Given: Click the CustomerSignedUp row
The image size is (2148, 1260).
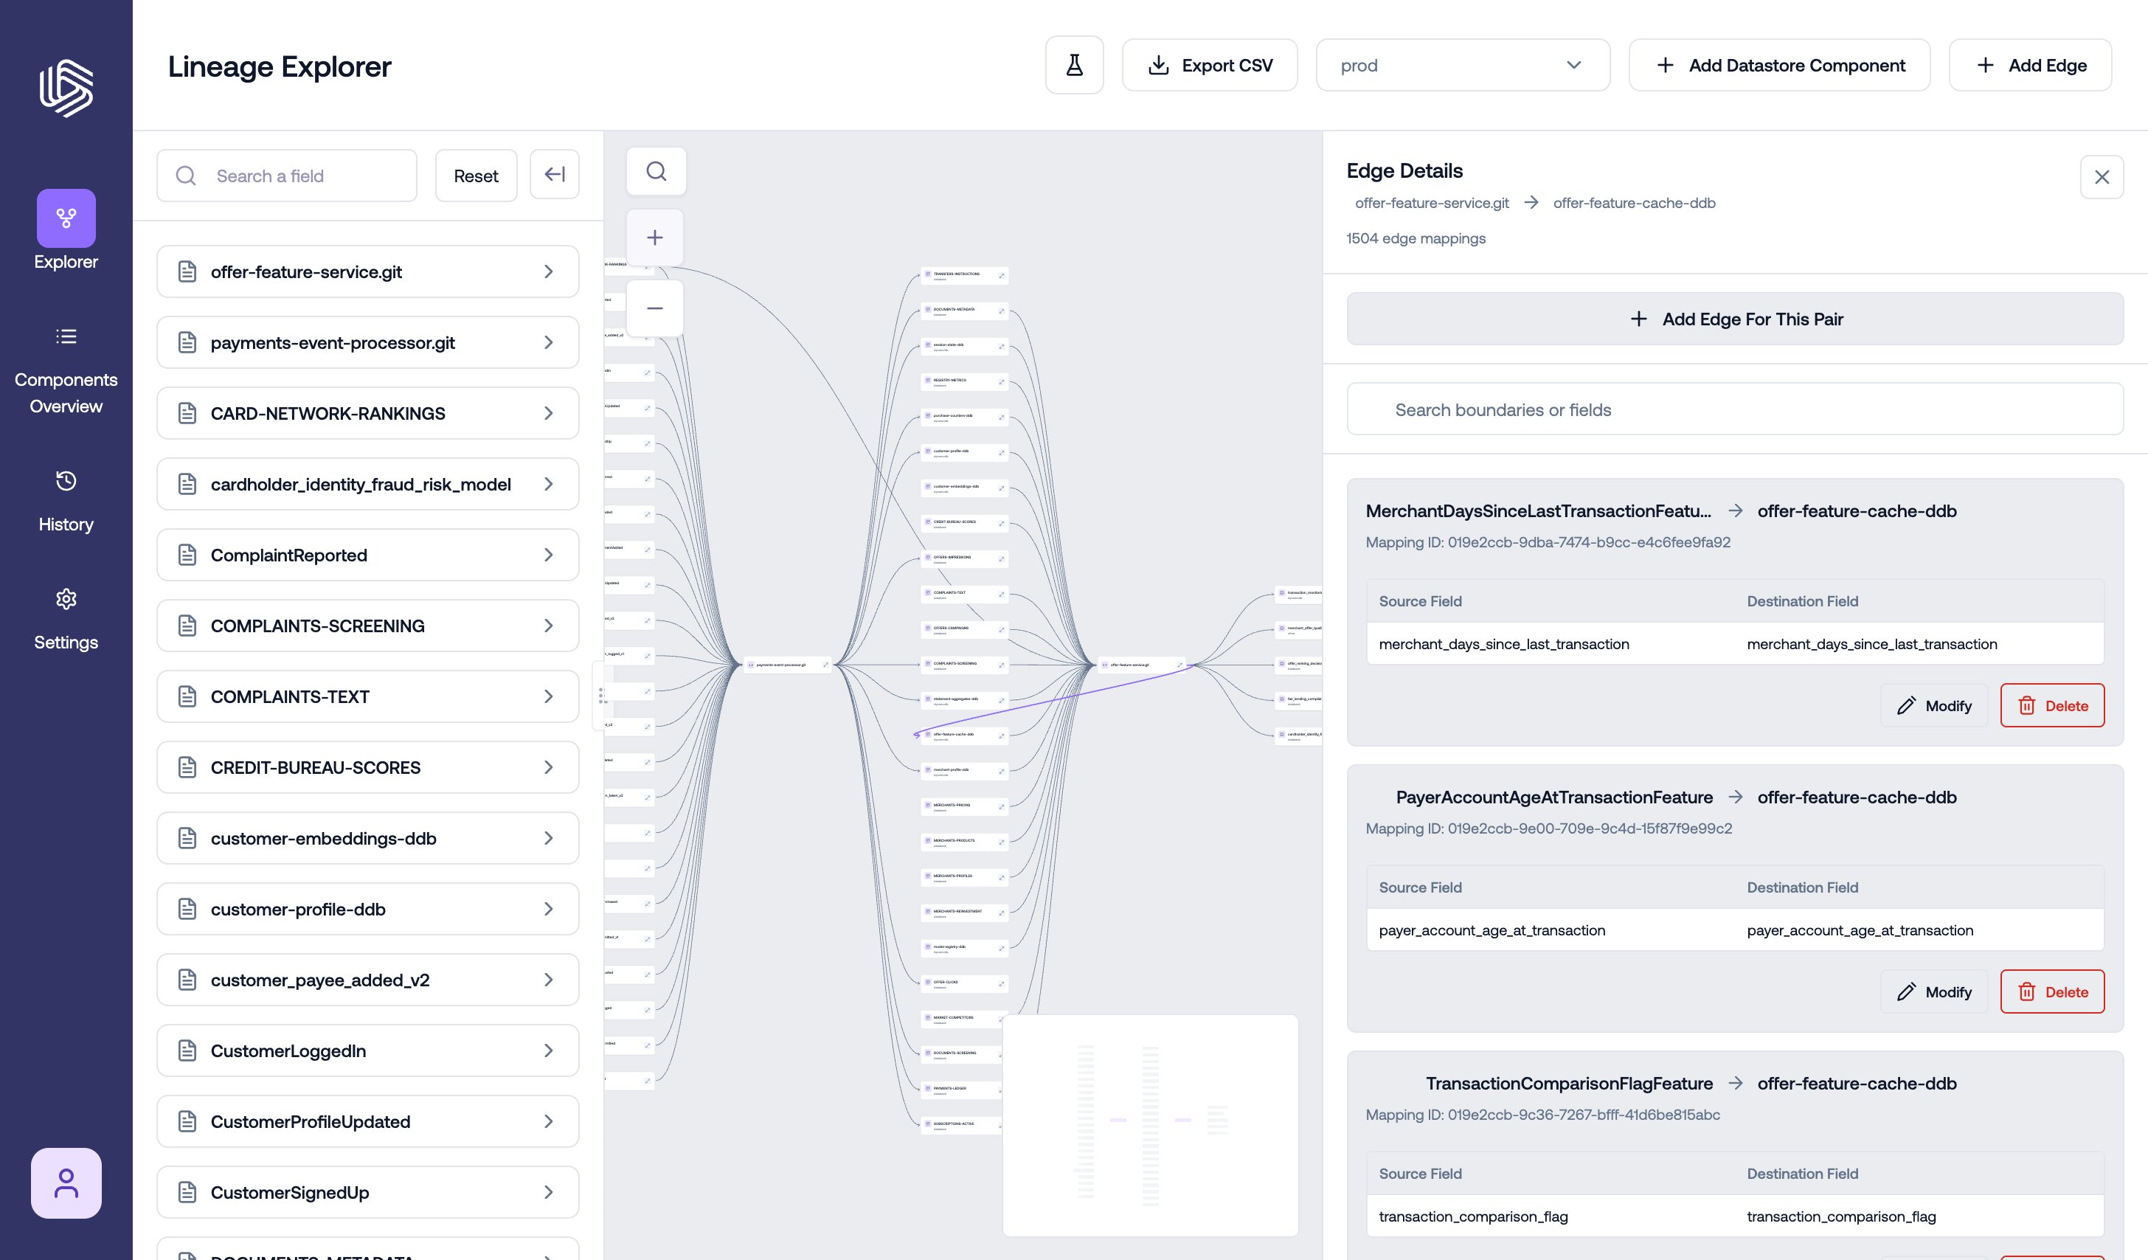Looking at the screenshot, I should 367,1193.
